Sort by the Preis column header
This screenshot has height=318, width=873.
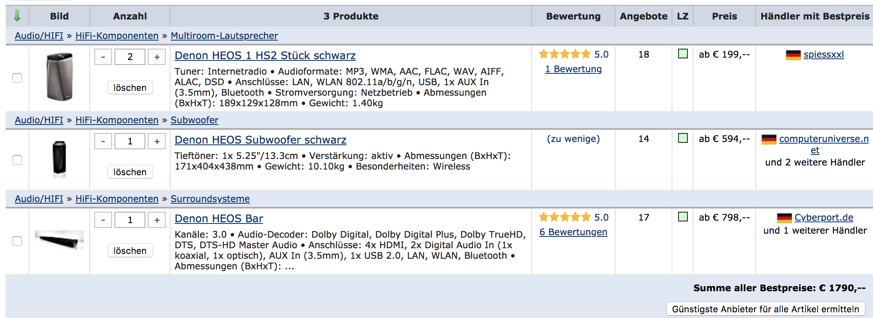(x=724, y=16)
